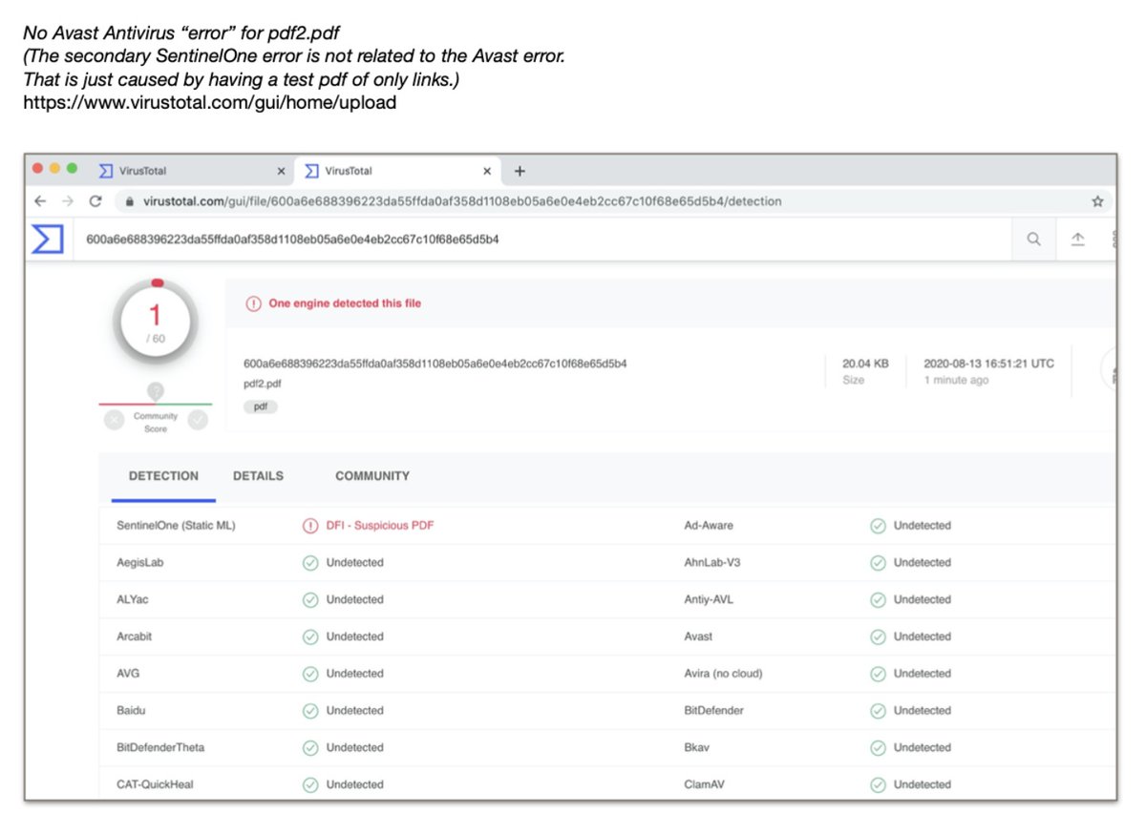Open the COMMUNITY tab
1146x834 pixels.
click(x=372, y=476)
